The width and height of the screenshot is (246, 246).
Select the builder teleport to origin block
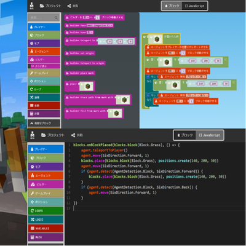(85, 63)
